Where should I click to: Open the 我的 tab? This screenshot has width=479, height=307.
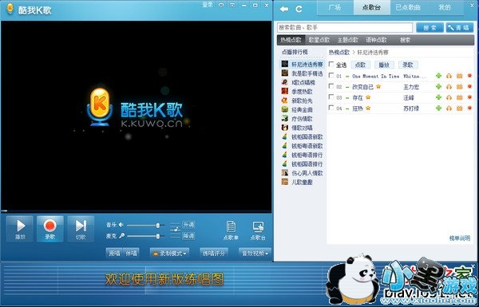(x=445, y=7)
